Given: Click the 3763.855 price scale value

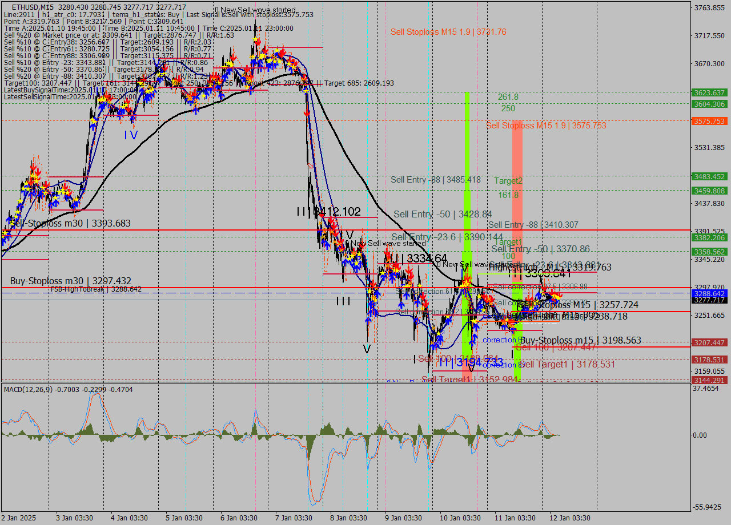Looking at the screenshot, I should [x=709, y=8].
